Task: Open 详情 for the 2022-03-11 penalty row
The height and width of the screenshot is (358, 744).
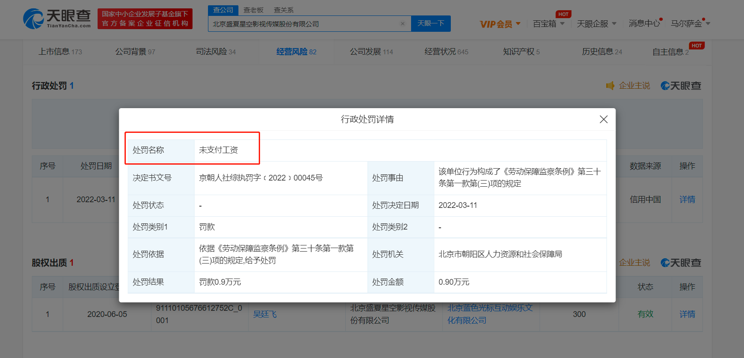Action: tap(687, 200)
